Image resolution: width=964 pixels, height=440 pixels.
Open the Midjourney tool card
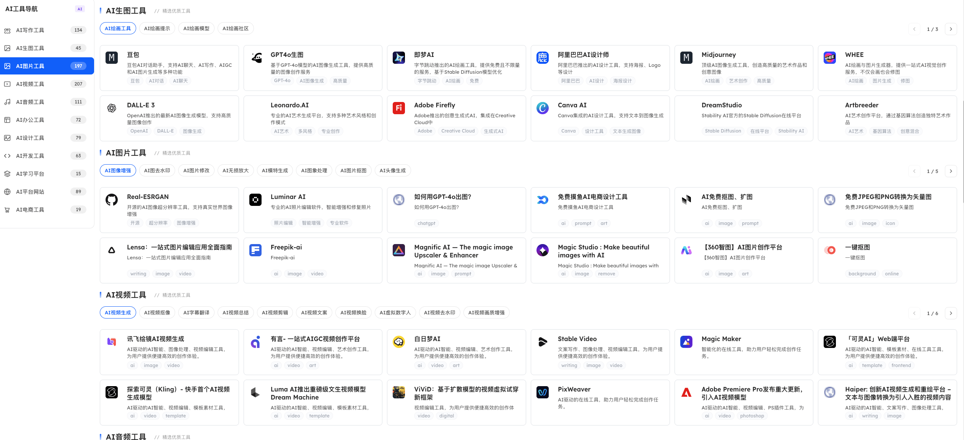(744, 68)
